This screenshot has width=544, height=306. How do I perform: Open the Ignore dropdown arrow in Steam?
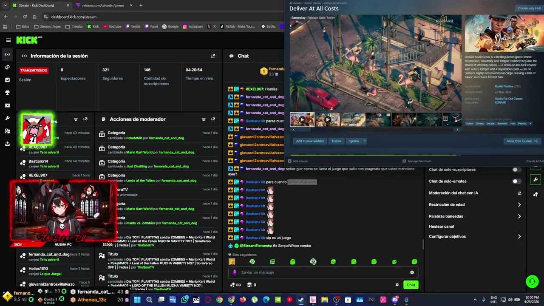(365, 141)
